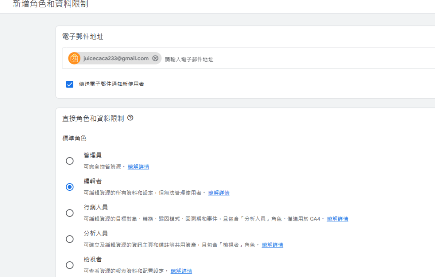Choose the 行銷人員 role radio button
435x277 pixels.
[70, 213]
